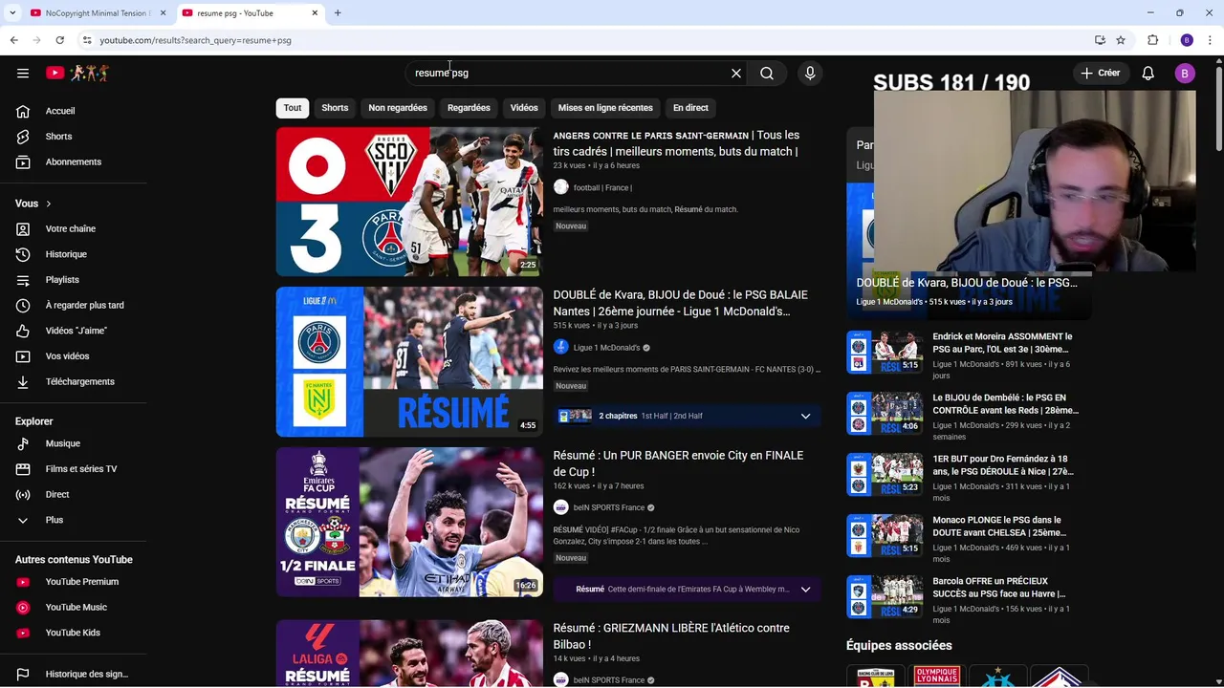Open the Barcola OFFRE un PRÉCIEUX video
This screenshot has height=688, width=1224.
pyautogui.click(x=999, y=588)
